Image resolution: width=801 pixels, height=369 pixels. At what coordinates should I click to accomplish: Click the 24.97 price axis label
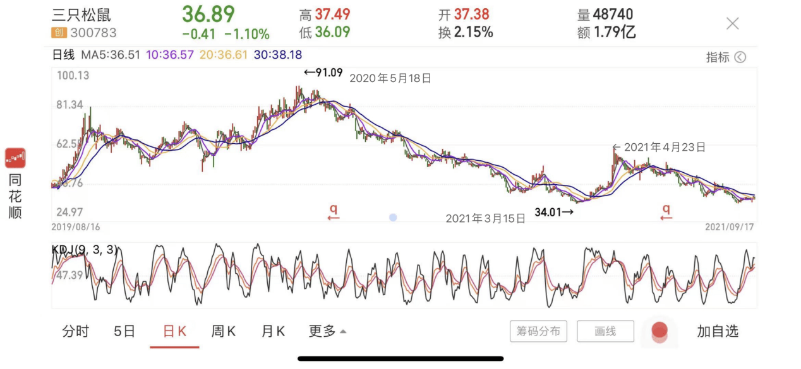(x=69, y=212)
